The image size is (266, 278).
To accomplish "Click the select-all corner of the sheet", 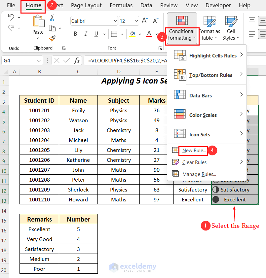I will point(5,72).
